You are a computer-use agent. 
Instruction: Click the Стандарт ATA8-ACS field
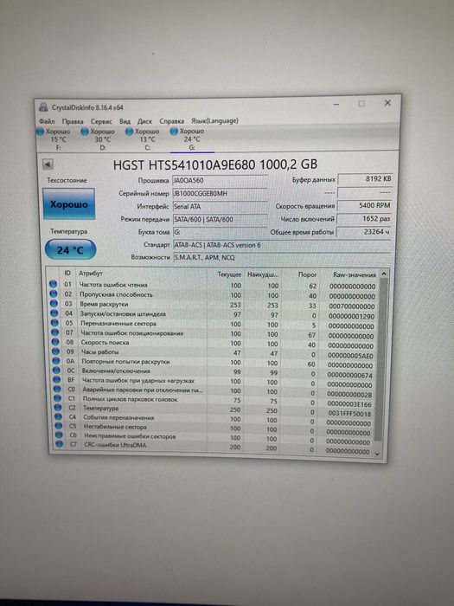[281, 245]
